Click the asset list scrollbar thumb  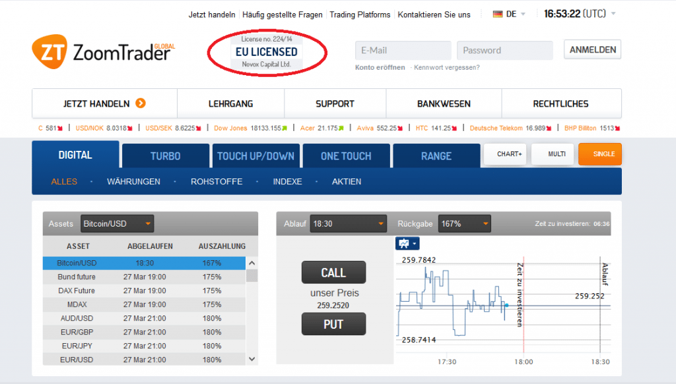[252, 275]
